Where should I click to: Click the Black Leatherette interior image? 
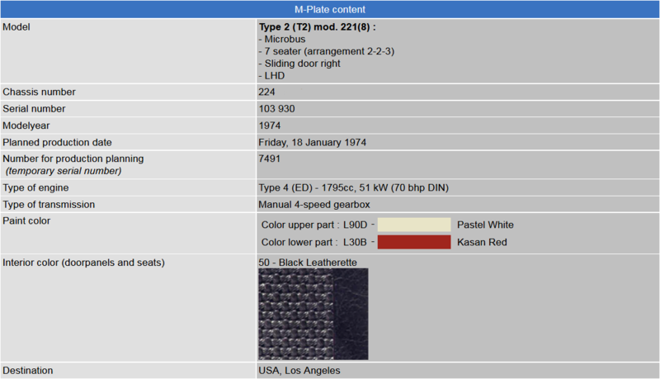click(x=313, y=314)
